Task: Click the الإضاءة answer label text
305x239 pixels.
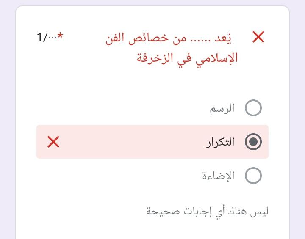Action: [x=218, y=176]
